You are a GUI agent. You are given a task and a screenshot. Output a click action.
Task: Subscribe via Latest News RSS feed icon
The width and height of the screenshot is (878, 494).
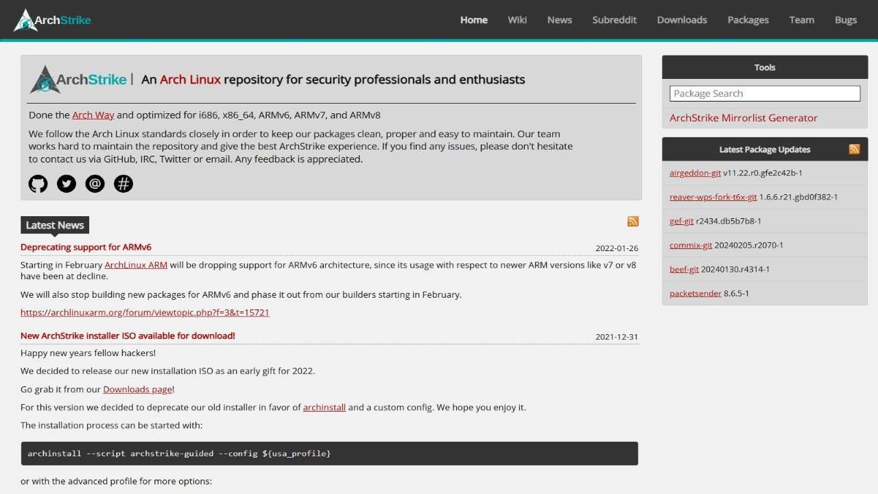click(x=633, y=221)
